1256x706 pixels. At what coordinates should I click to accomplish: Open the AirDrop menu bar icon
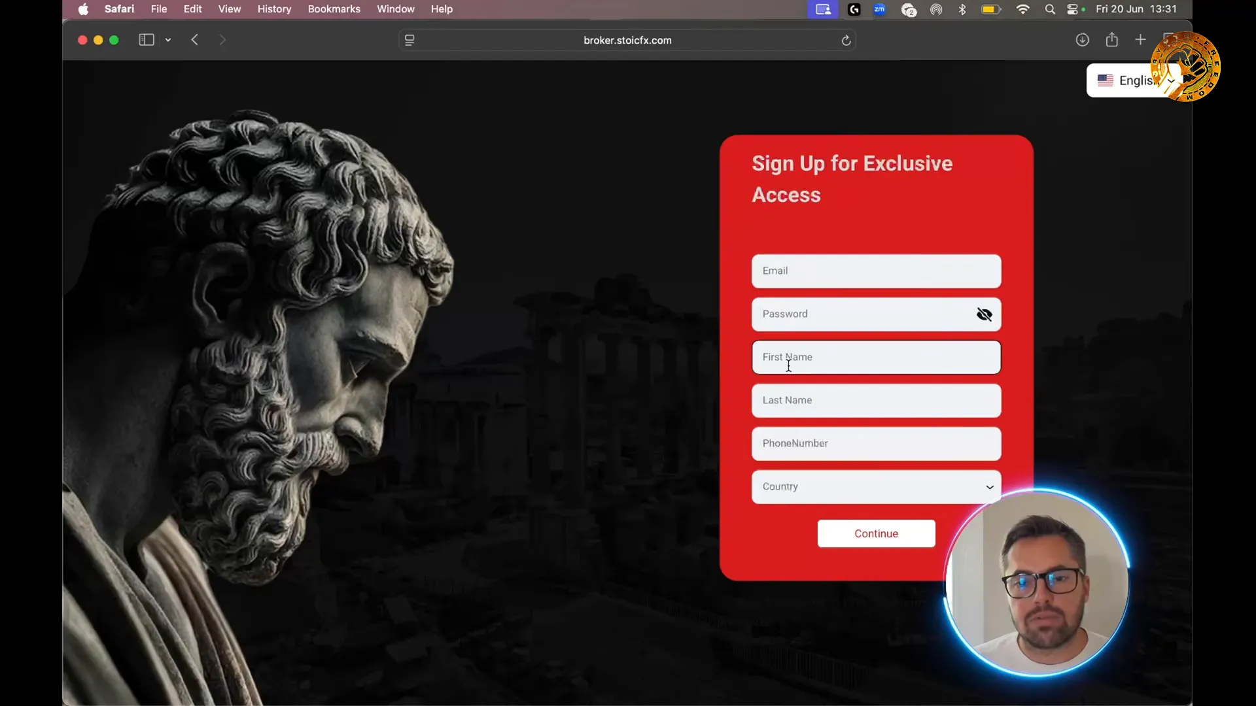[936, 9]
